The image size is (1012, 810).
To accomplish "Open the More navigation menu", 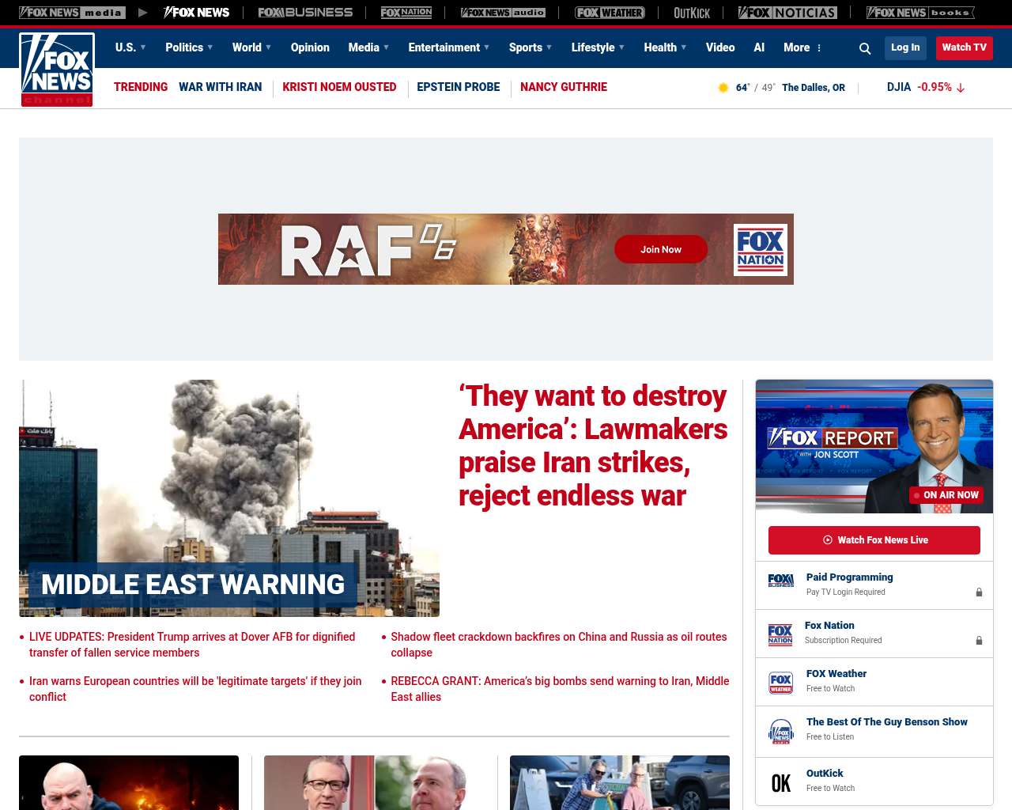I will (802, 47).
